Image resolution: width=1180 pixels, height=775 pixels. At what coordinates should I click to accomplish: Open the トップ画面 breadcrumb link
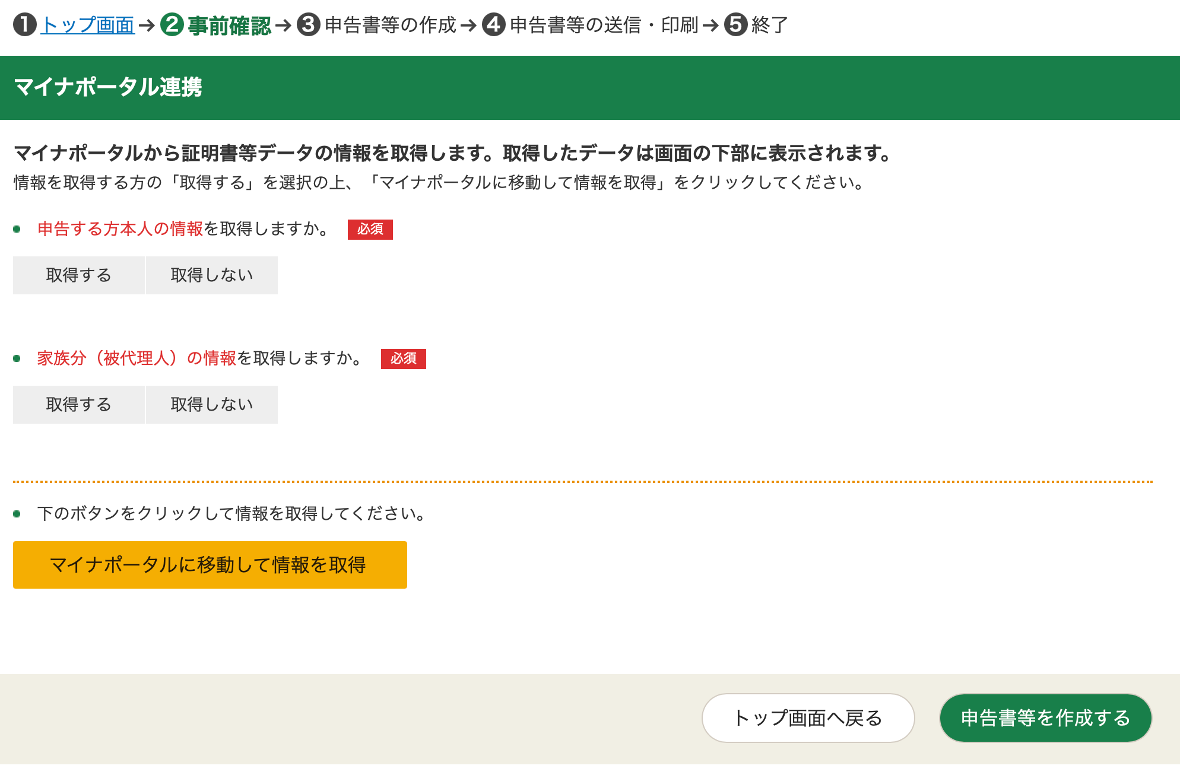click(x=88, y=25)
